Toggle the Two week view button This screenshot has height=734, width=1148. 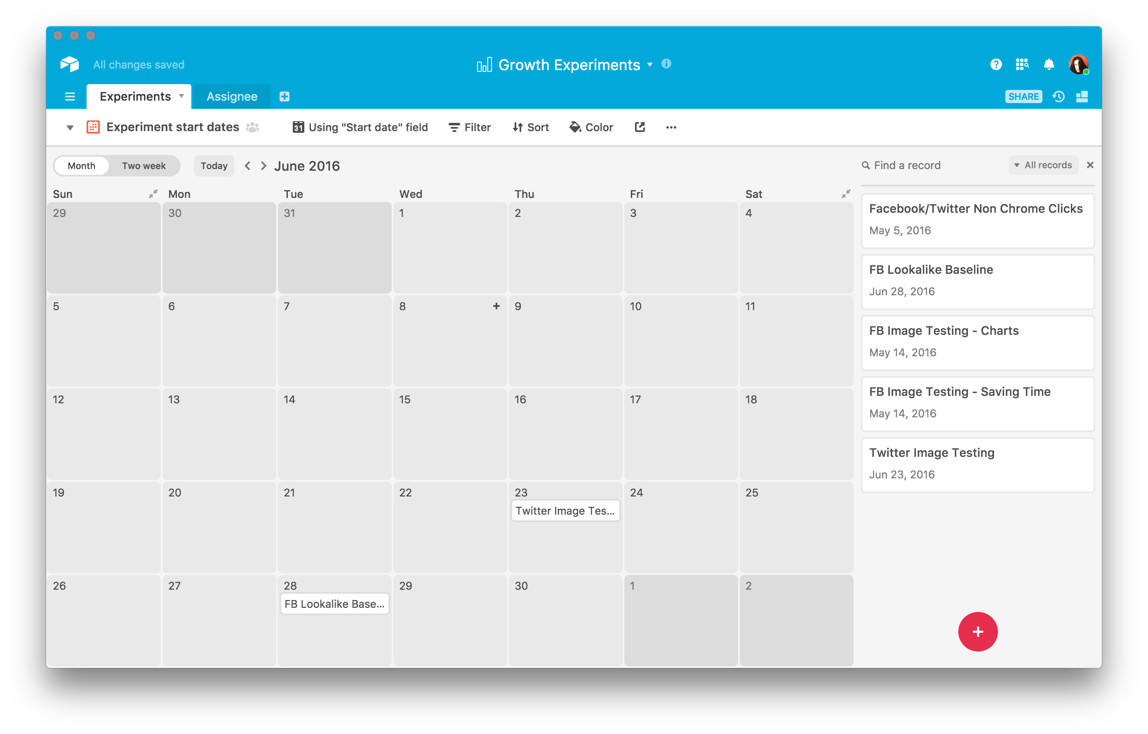tap(143, 166)
